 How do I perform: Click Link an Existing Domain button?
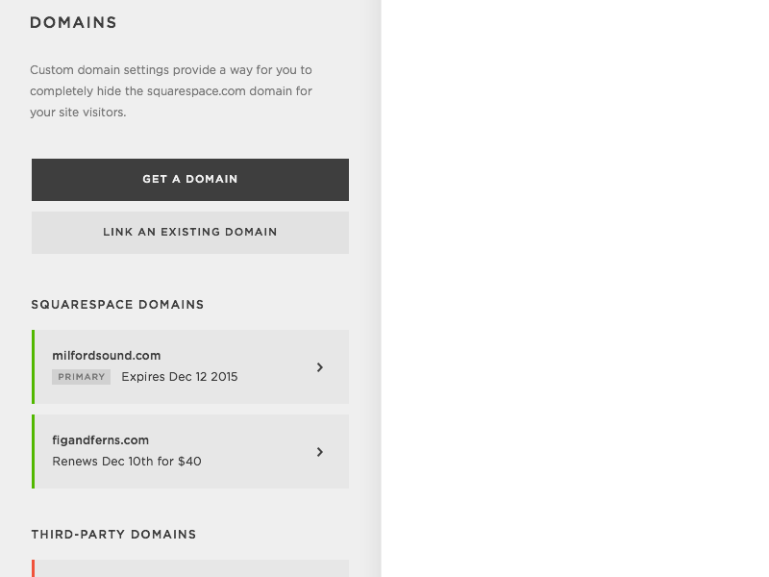(190, 233)
